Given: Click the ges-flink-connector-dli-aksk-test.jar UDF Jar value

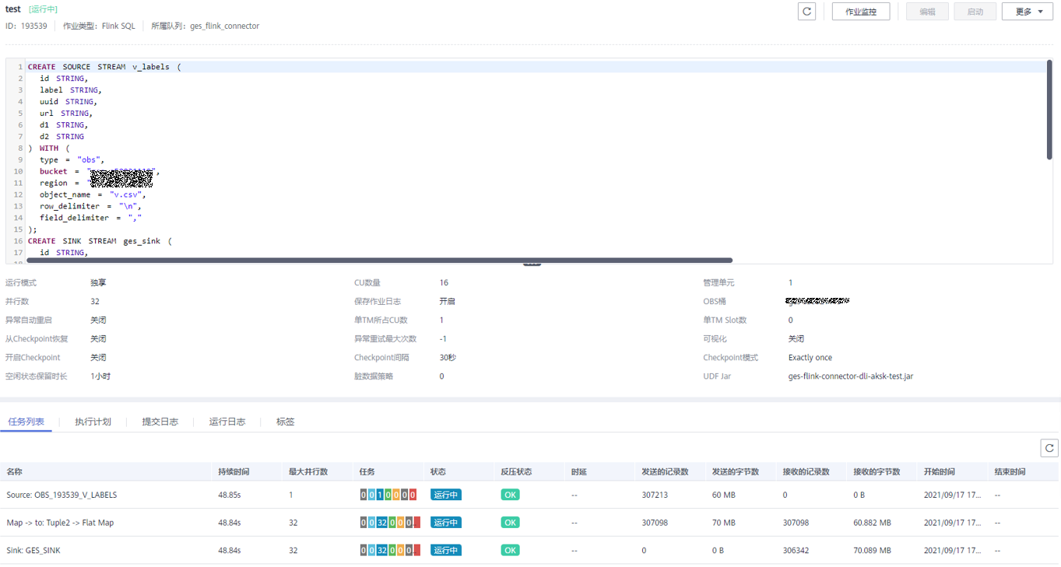Looking at the screenshot, I should click(851, 376).
